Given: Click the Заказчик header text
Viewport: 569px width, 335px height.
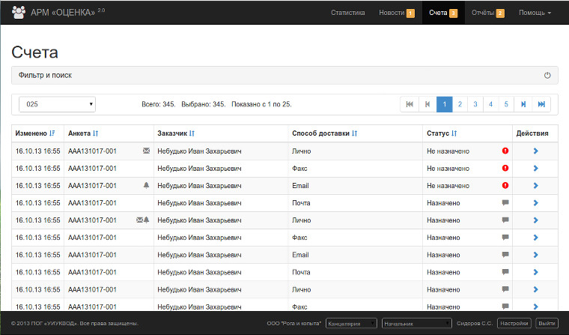Looking at the screenshot, I should 172,133.
